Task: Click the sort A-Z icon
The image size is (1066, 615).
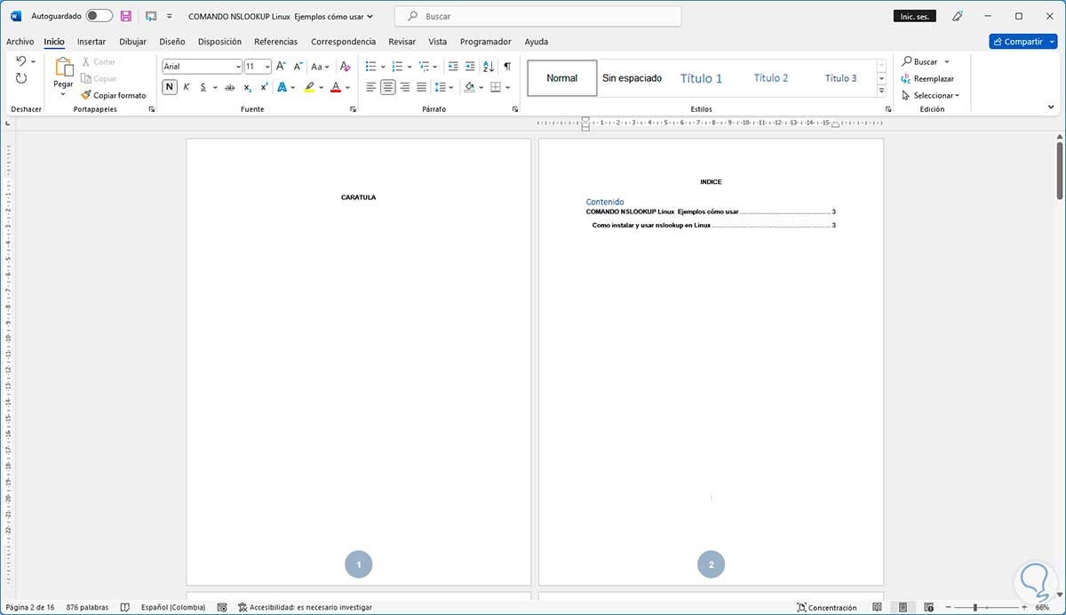Action: 488,67
